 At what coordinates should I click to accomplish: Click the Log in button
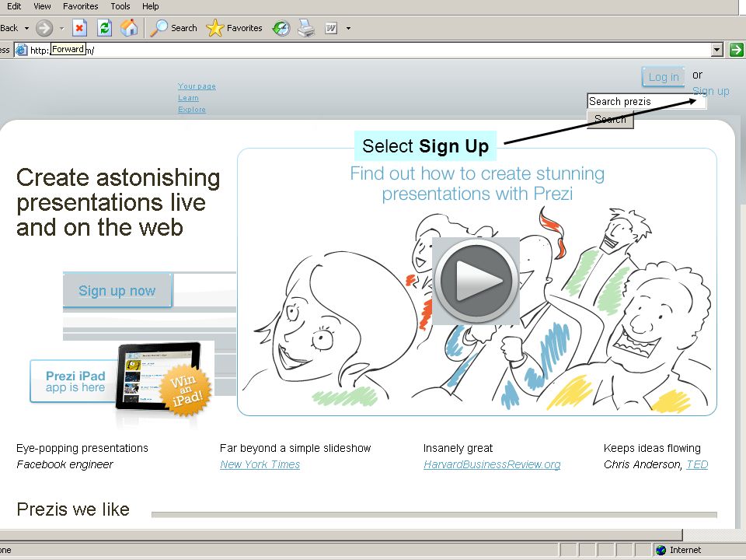click(x=663, y=77)
